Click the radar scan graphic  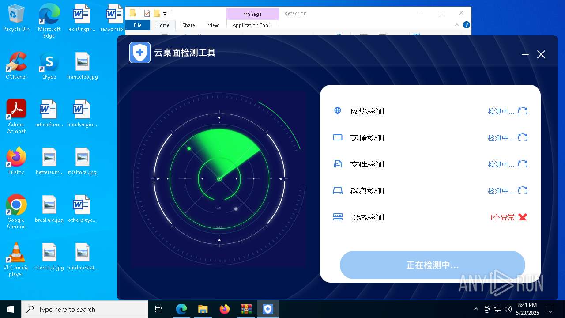click(x=219, y=178)
